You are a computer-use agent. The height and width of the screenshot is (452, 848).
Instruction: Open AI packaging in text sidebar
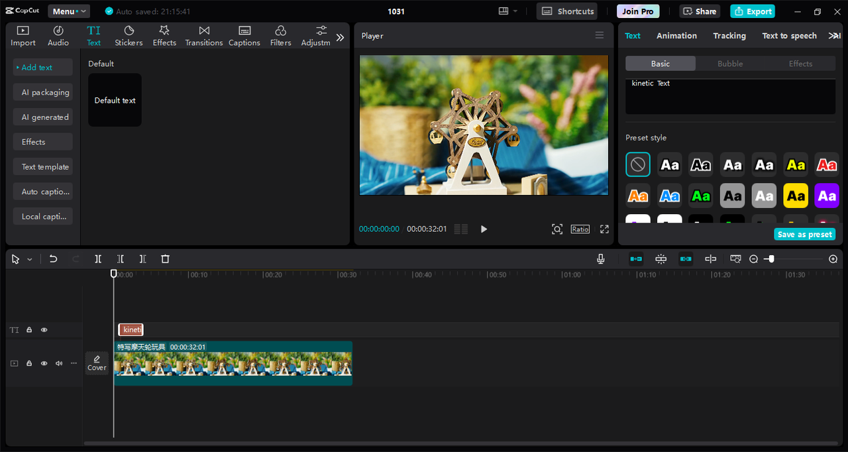42,92
